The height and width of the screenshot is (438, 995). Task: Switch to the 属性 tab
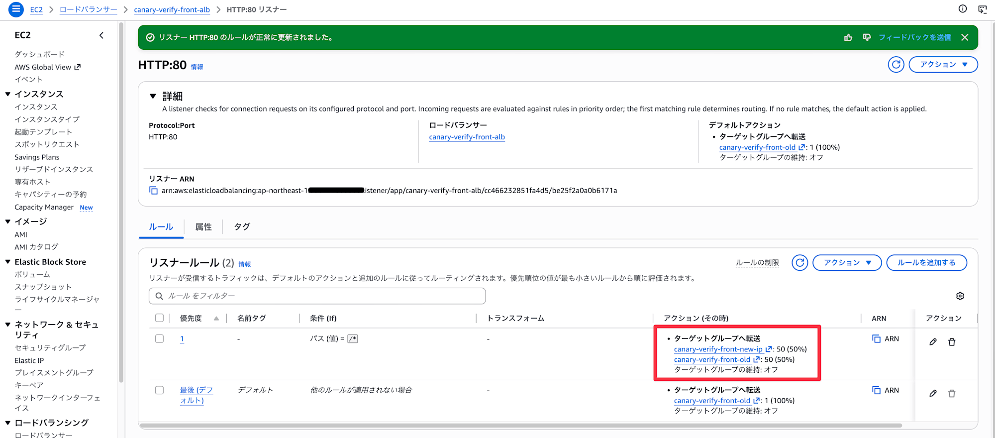[x=203, y=227]
